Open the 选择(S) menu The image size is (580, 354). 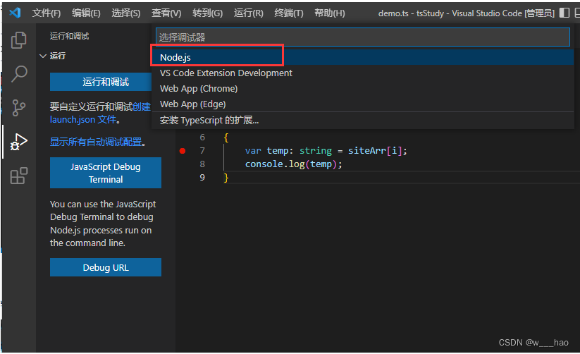(125, 13)
